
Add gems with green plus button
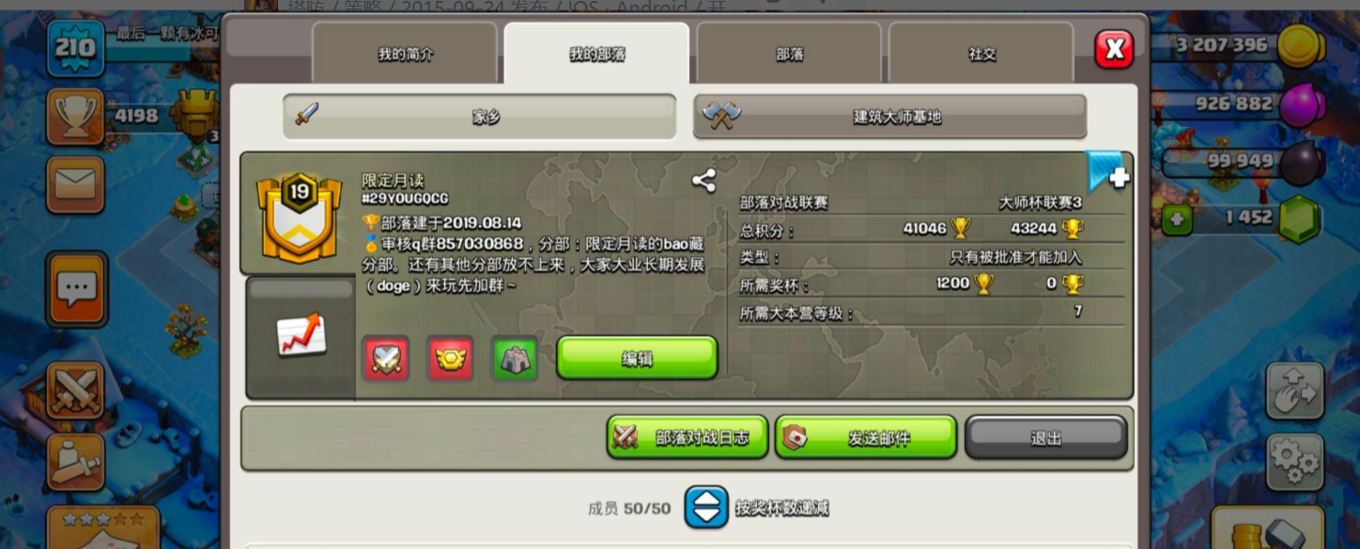(1178, 221)
